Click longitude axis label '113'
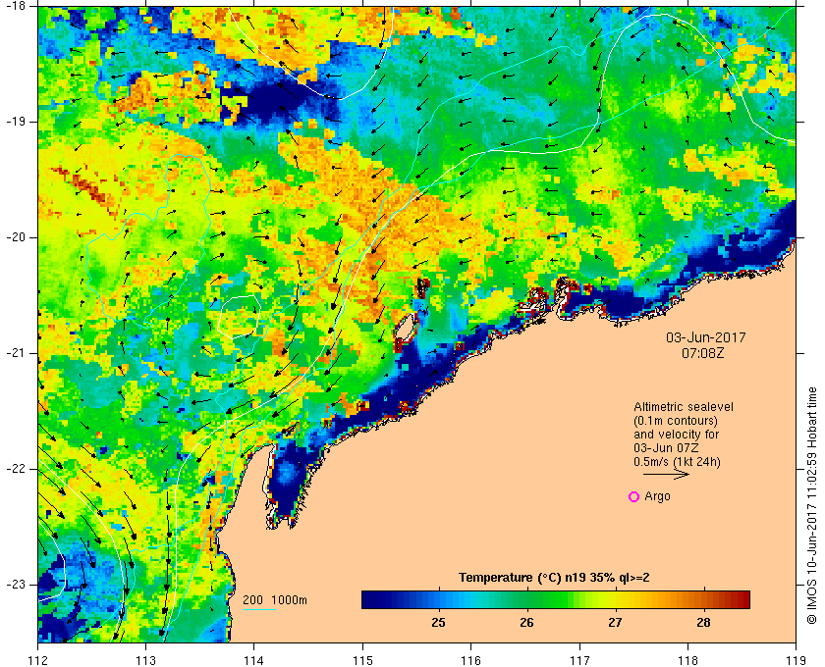 [145, 659]
